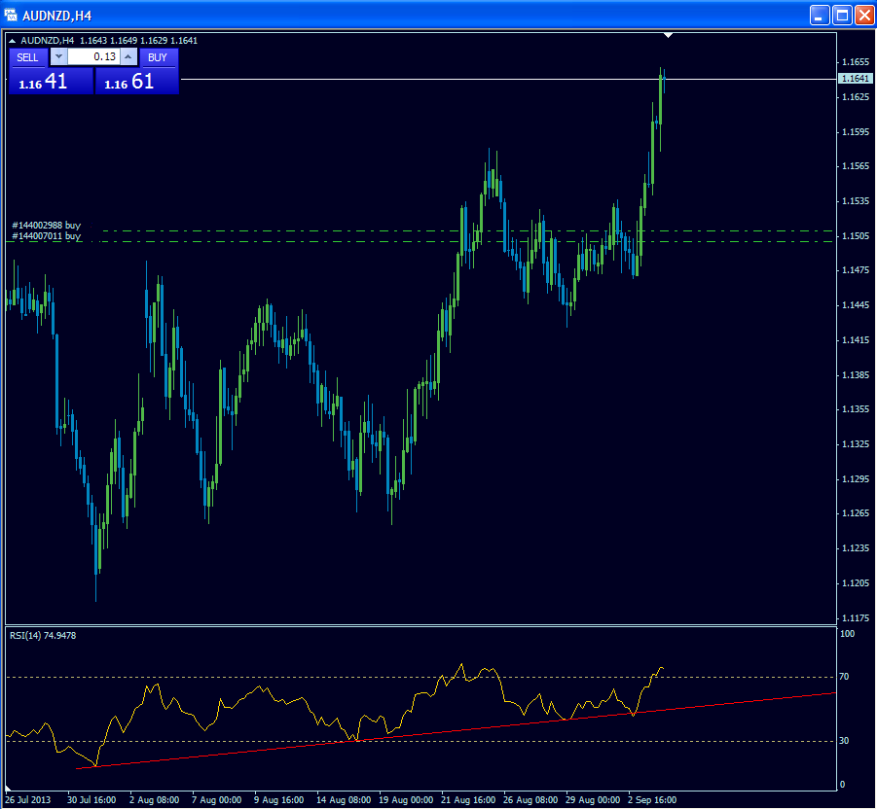
Task: Click the AUDNZD chart window icon in title bar
Action: click(11, 16)
